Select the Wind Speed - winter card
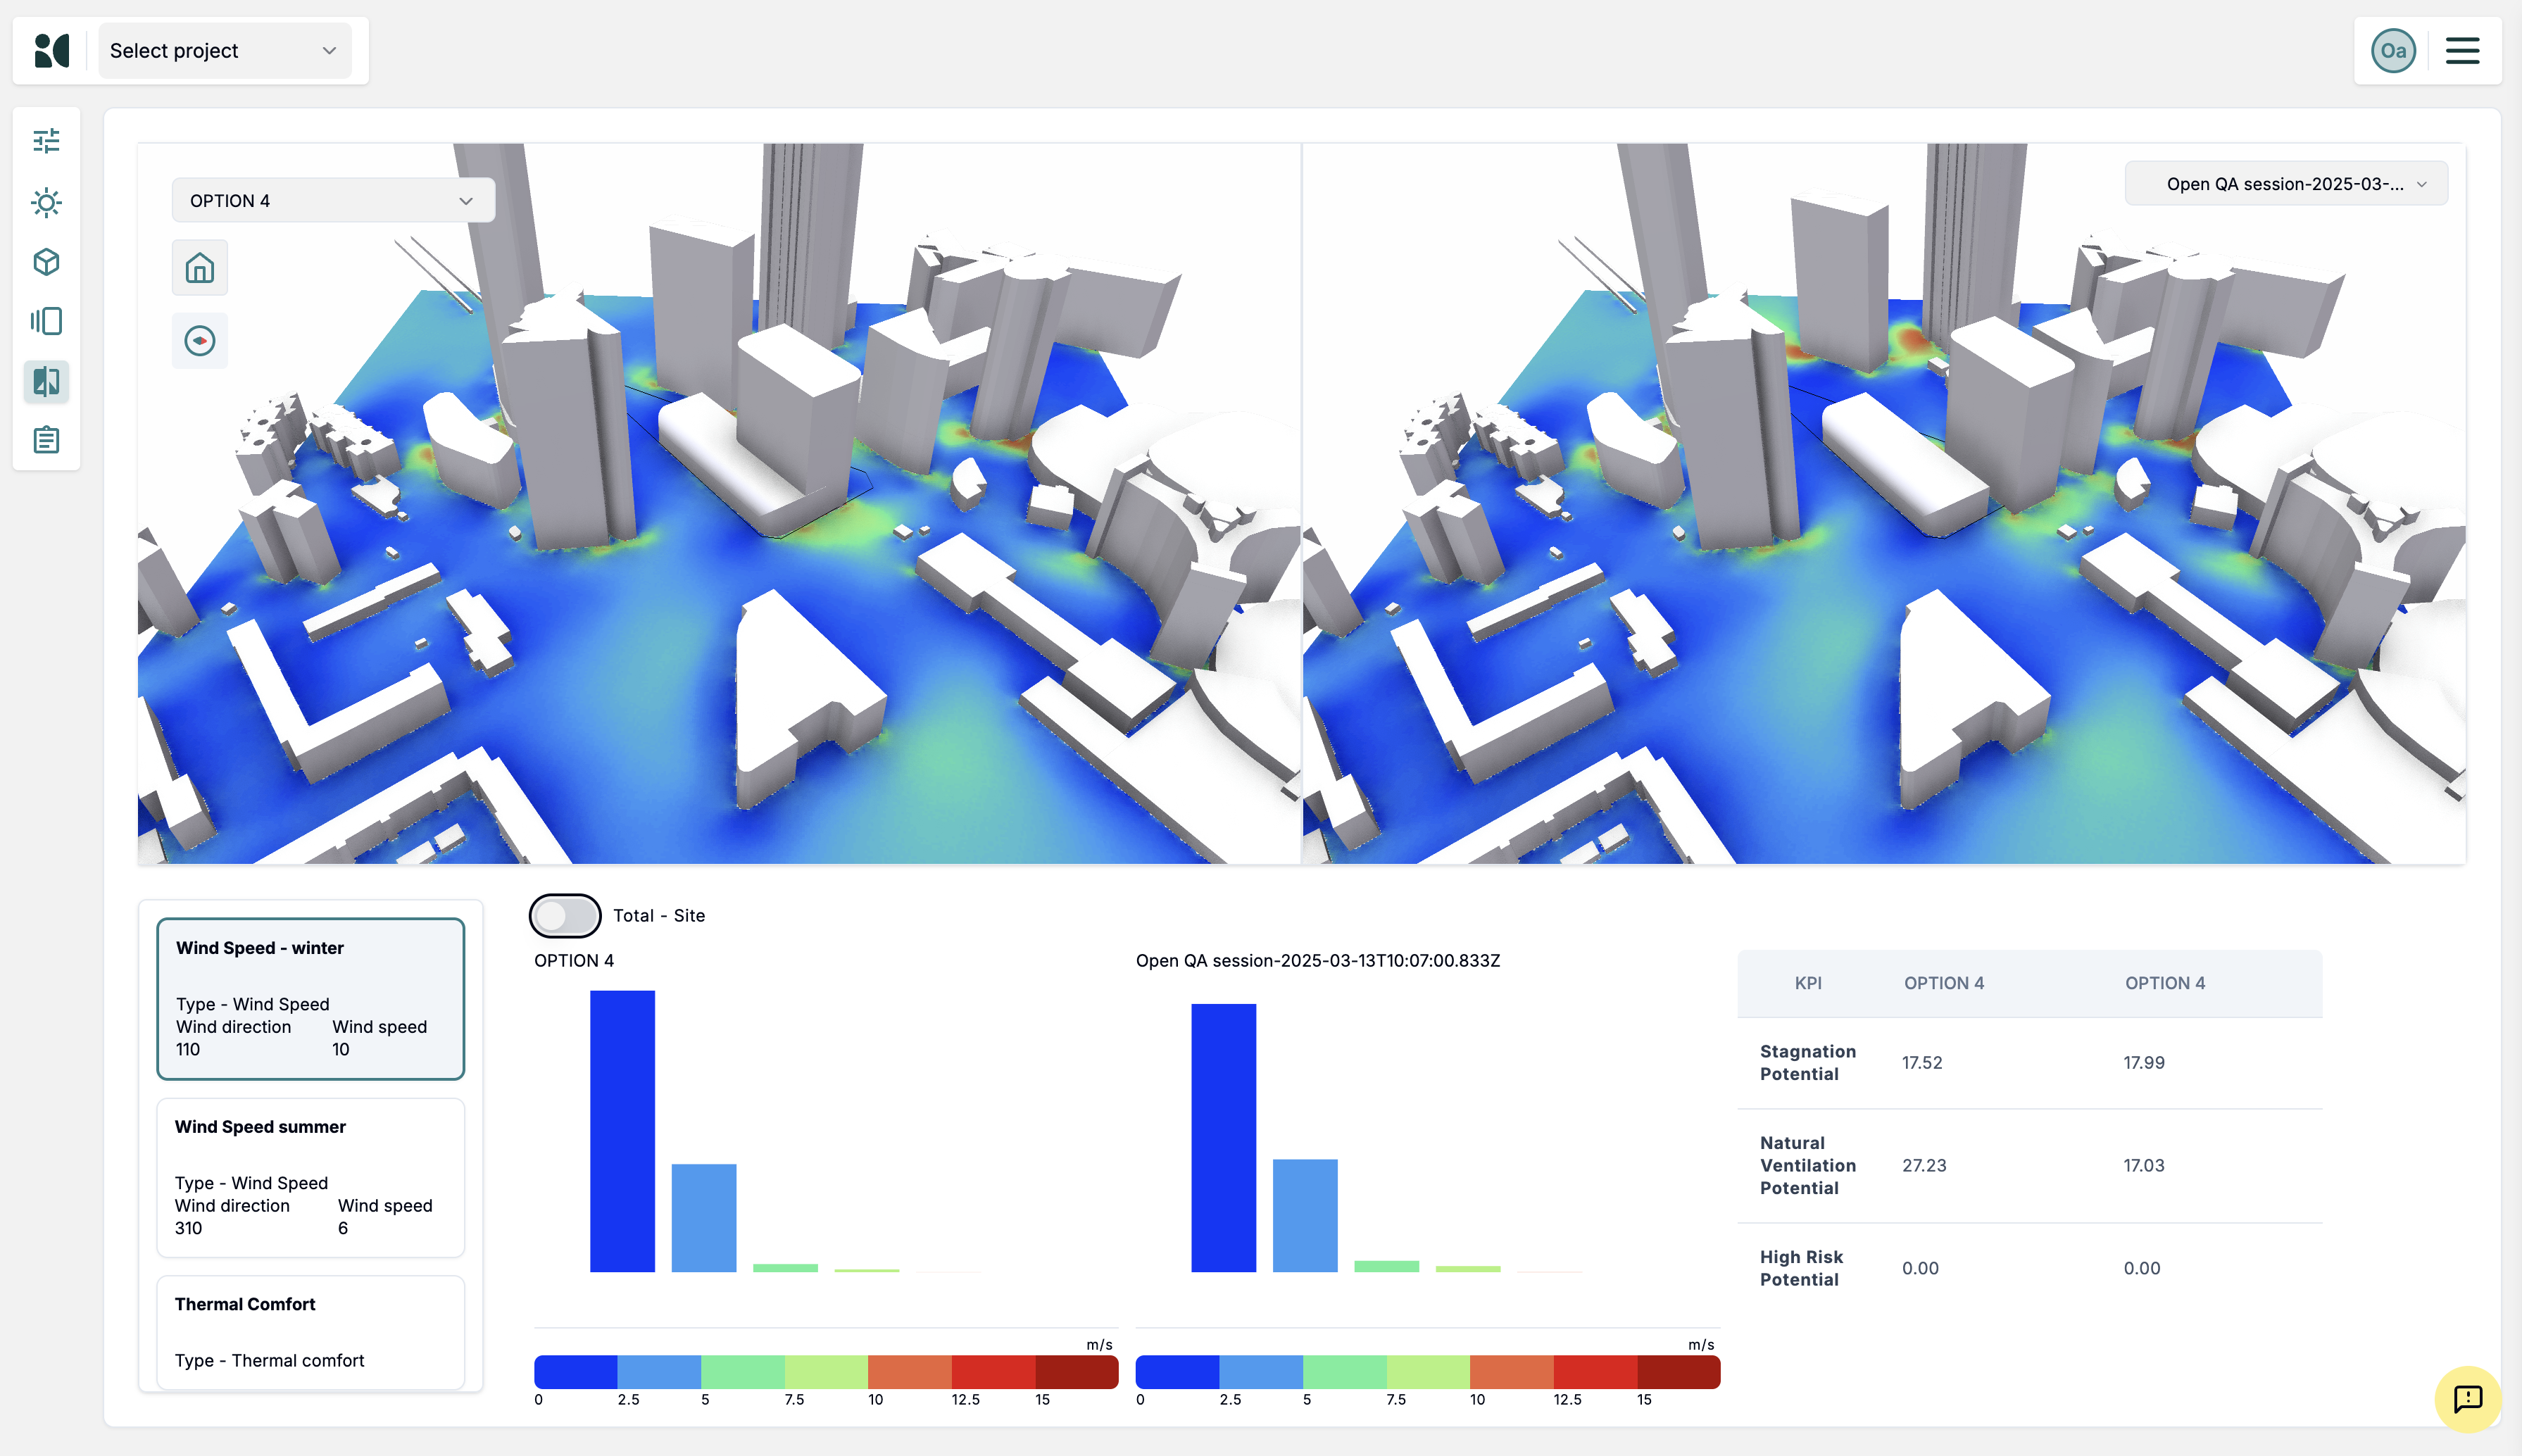Image resolution: width=2522 pixels, height=1456 pixels. click(x=310, y=998)
